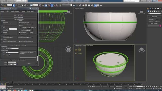This screenshot has height=91, width=162.
Task: Toggle the AutoGrid checkbox
Action: pos(151,18)
